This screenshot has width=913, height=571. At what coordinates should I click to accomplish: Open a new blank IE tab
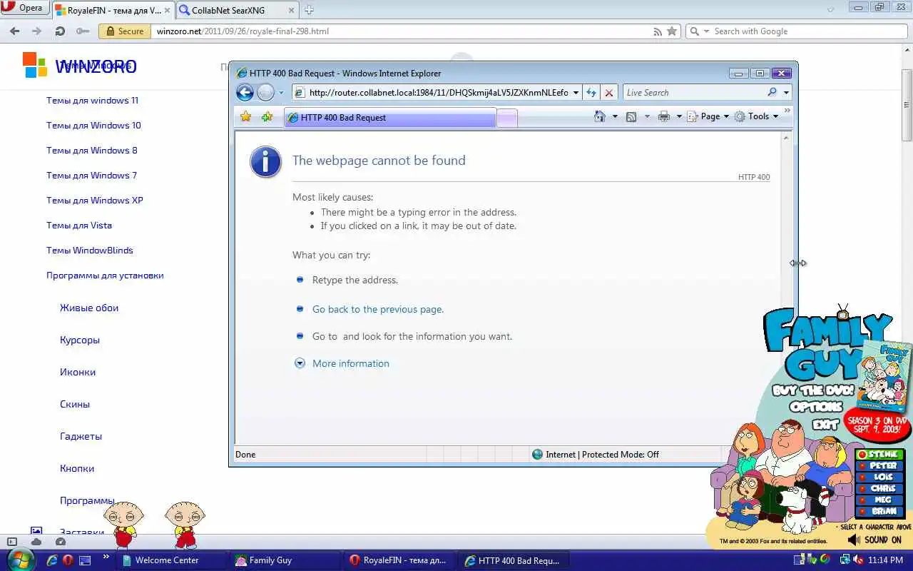(x=507, y=118)
